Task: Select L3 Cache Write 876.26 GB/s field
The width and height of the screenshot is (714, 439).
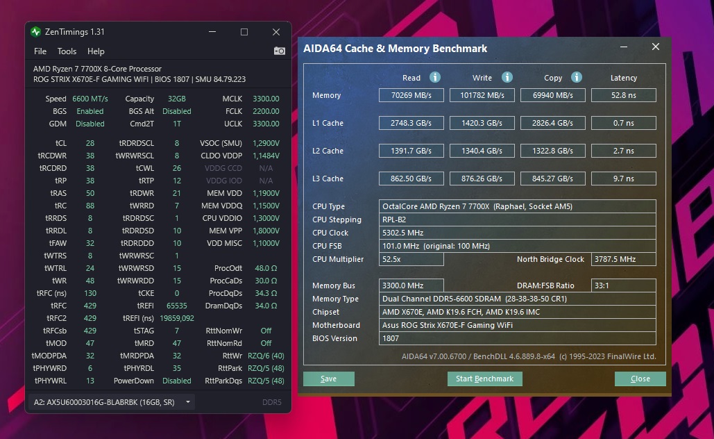Action: [482, 179]
